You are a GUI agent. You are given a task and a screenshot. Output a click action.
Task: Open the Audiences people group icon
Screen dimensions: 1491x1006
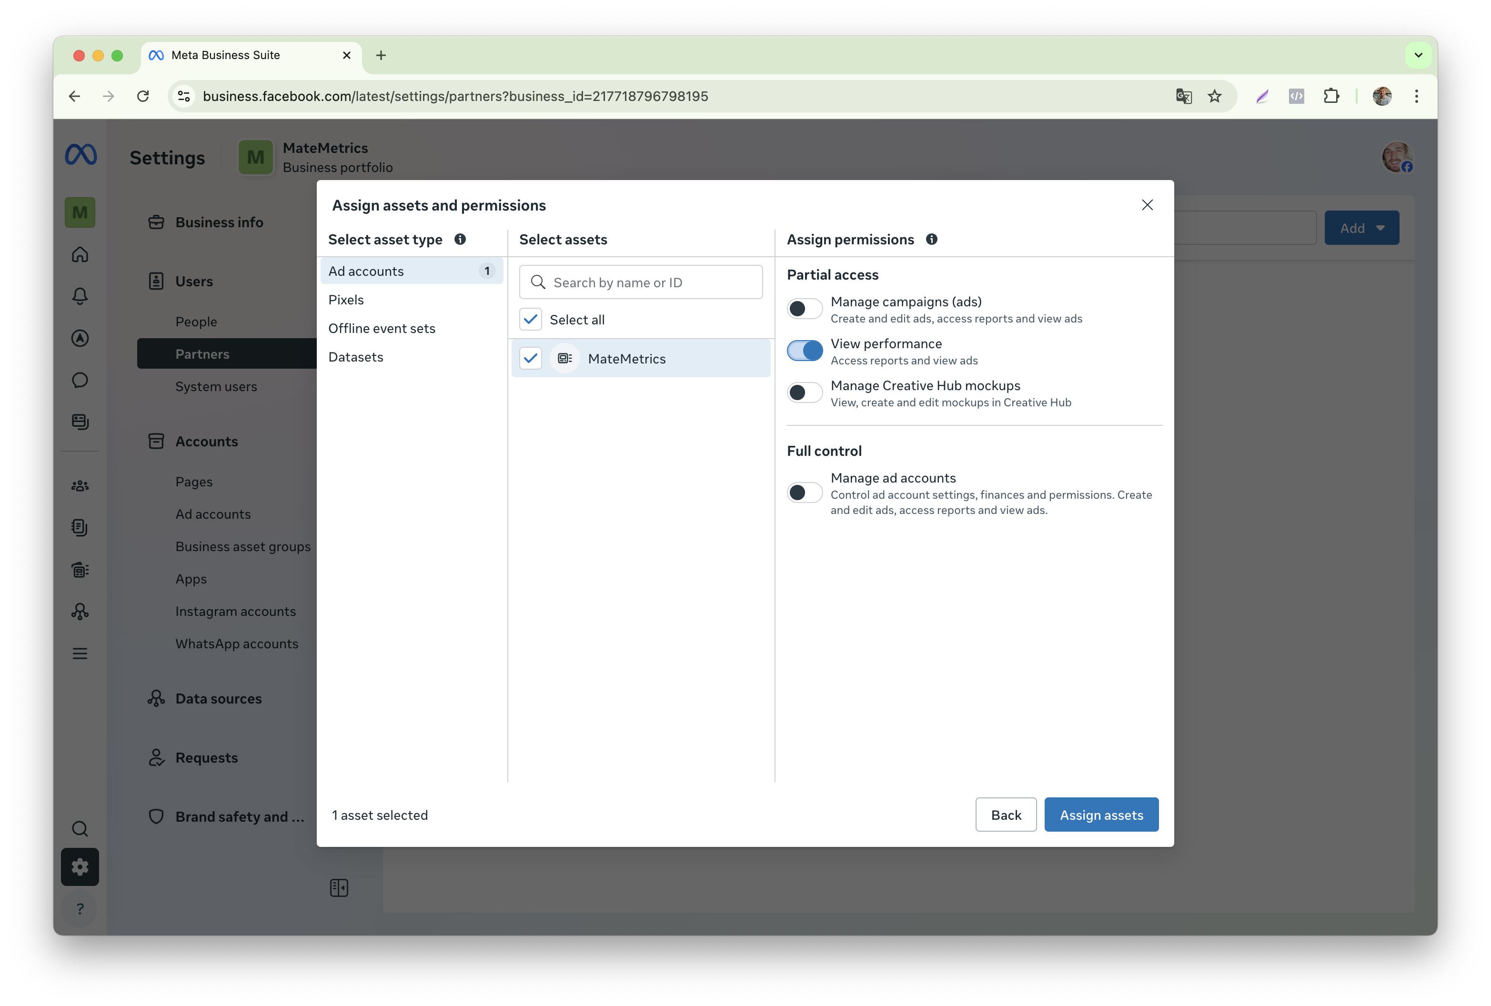pos(80,486)
